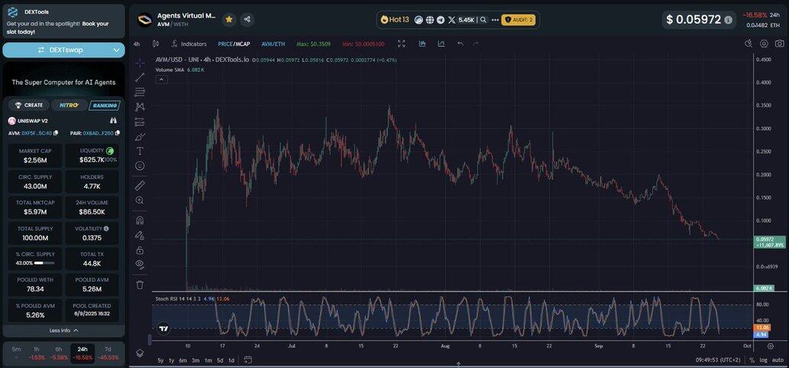The height and width of the screenshot is (368, 789).
Task: Open the token's Telegram link
Action: pos(441,20)
